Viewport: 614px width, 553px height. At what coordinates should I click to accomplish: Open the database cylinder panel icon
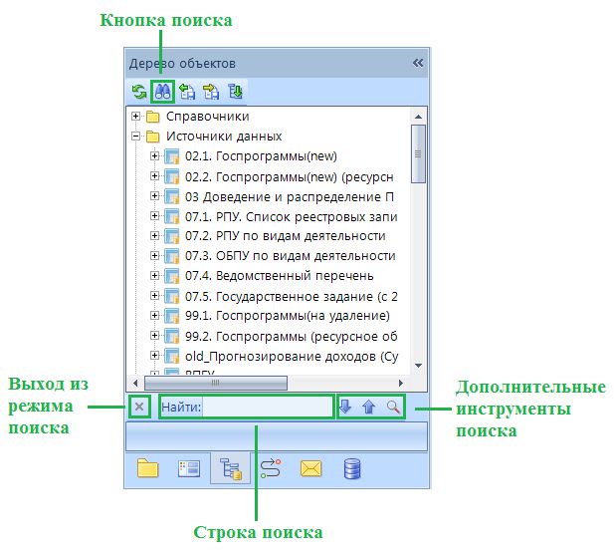coord(352,467)
